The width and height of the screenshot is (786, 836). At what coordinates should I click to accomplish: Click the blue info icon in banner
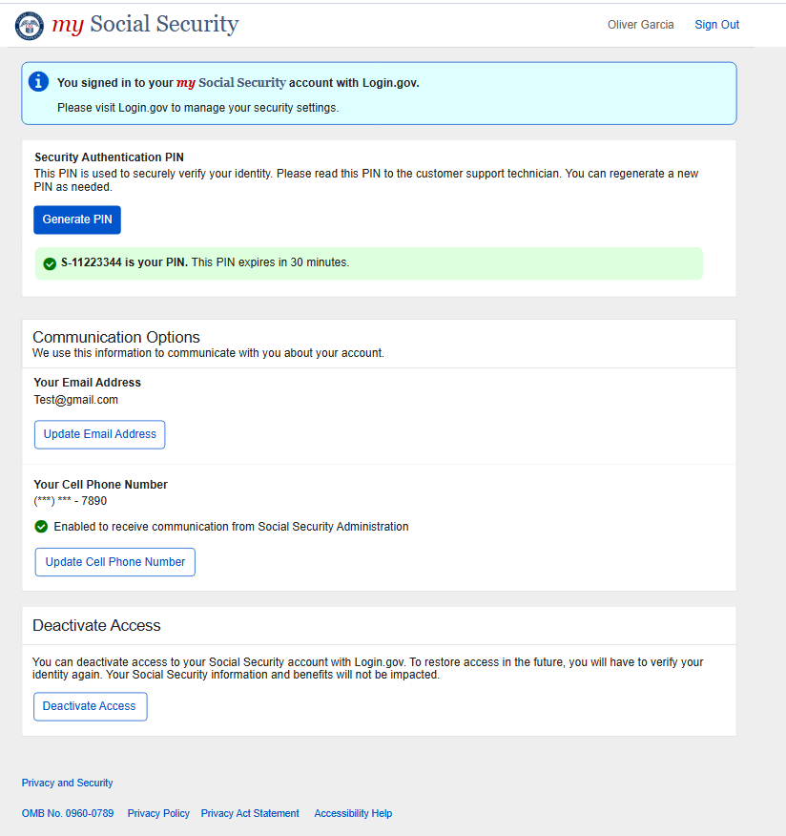pyautogui.click(x=38, y=82)
